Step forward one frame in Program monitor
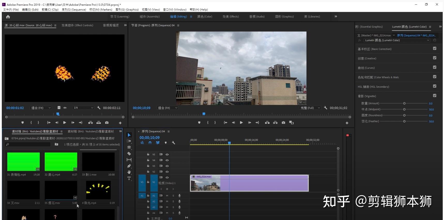Image resolution: width=444 pixels, height=220 pixels. click(x=249, y=123)
